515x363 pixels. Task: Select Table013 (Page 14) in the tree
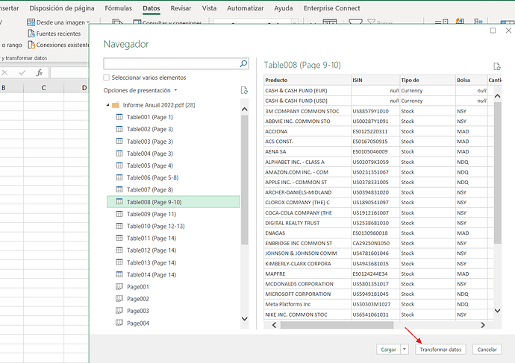point(152,262)
